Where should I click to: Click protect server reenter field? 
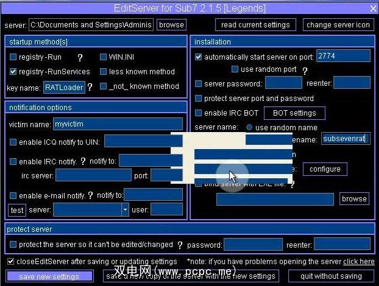click(342, 244)
